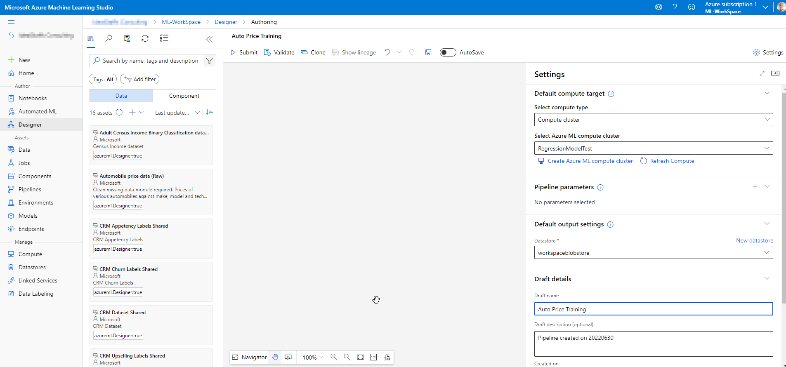Click the Draft name input field
The width and height of the screenshot is (786, 367).
click(x=653, y=309)
